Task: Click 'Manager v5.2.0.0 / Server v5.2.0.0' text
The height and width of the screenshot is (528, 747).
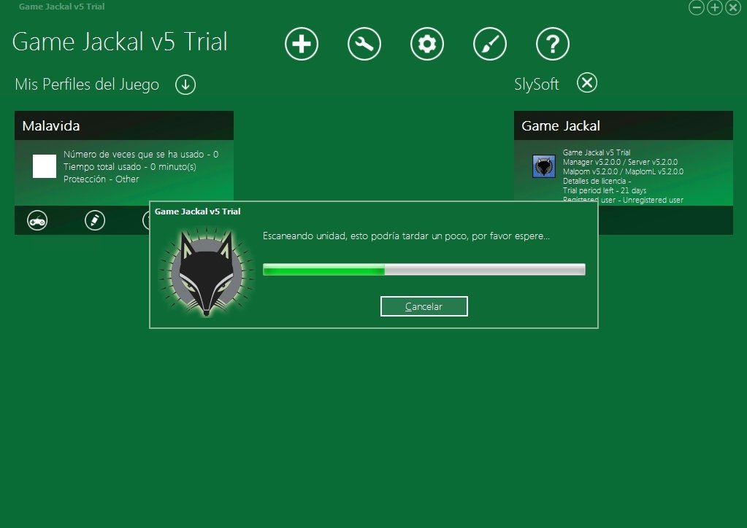Action: pyautogui.click(x=620, y=162)
